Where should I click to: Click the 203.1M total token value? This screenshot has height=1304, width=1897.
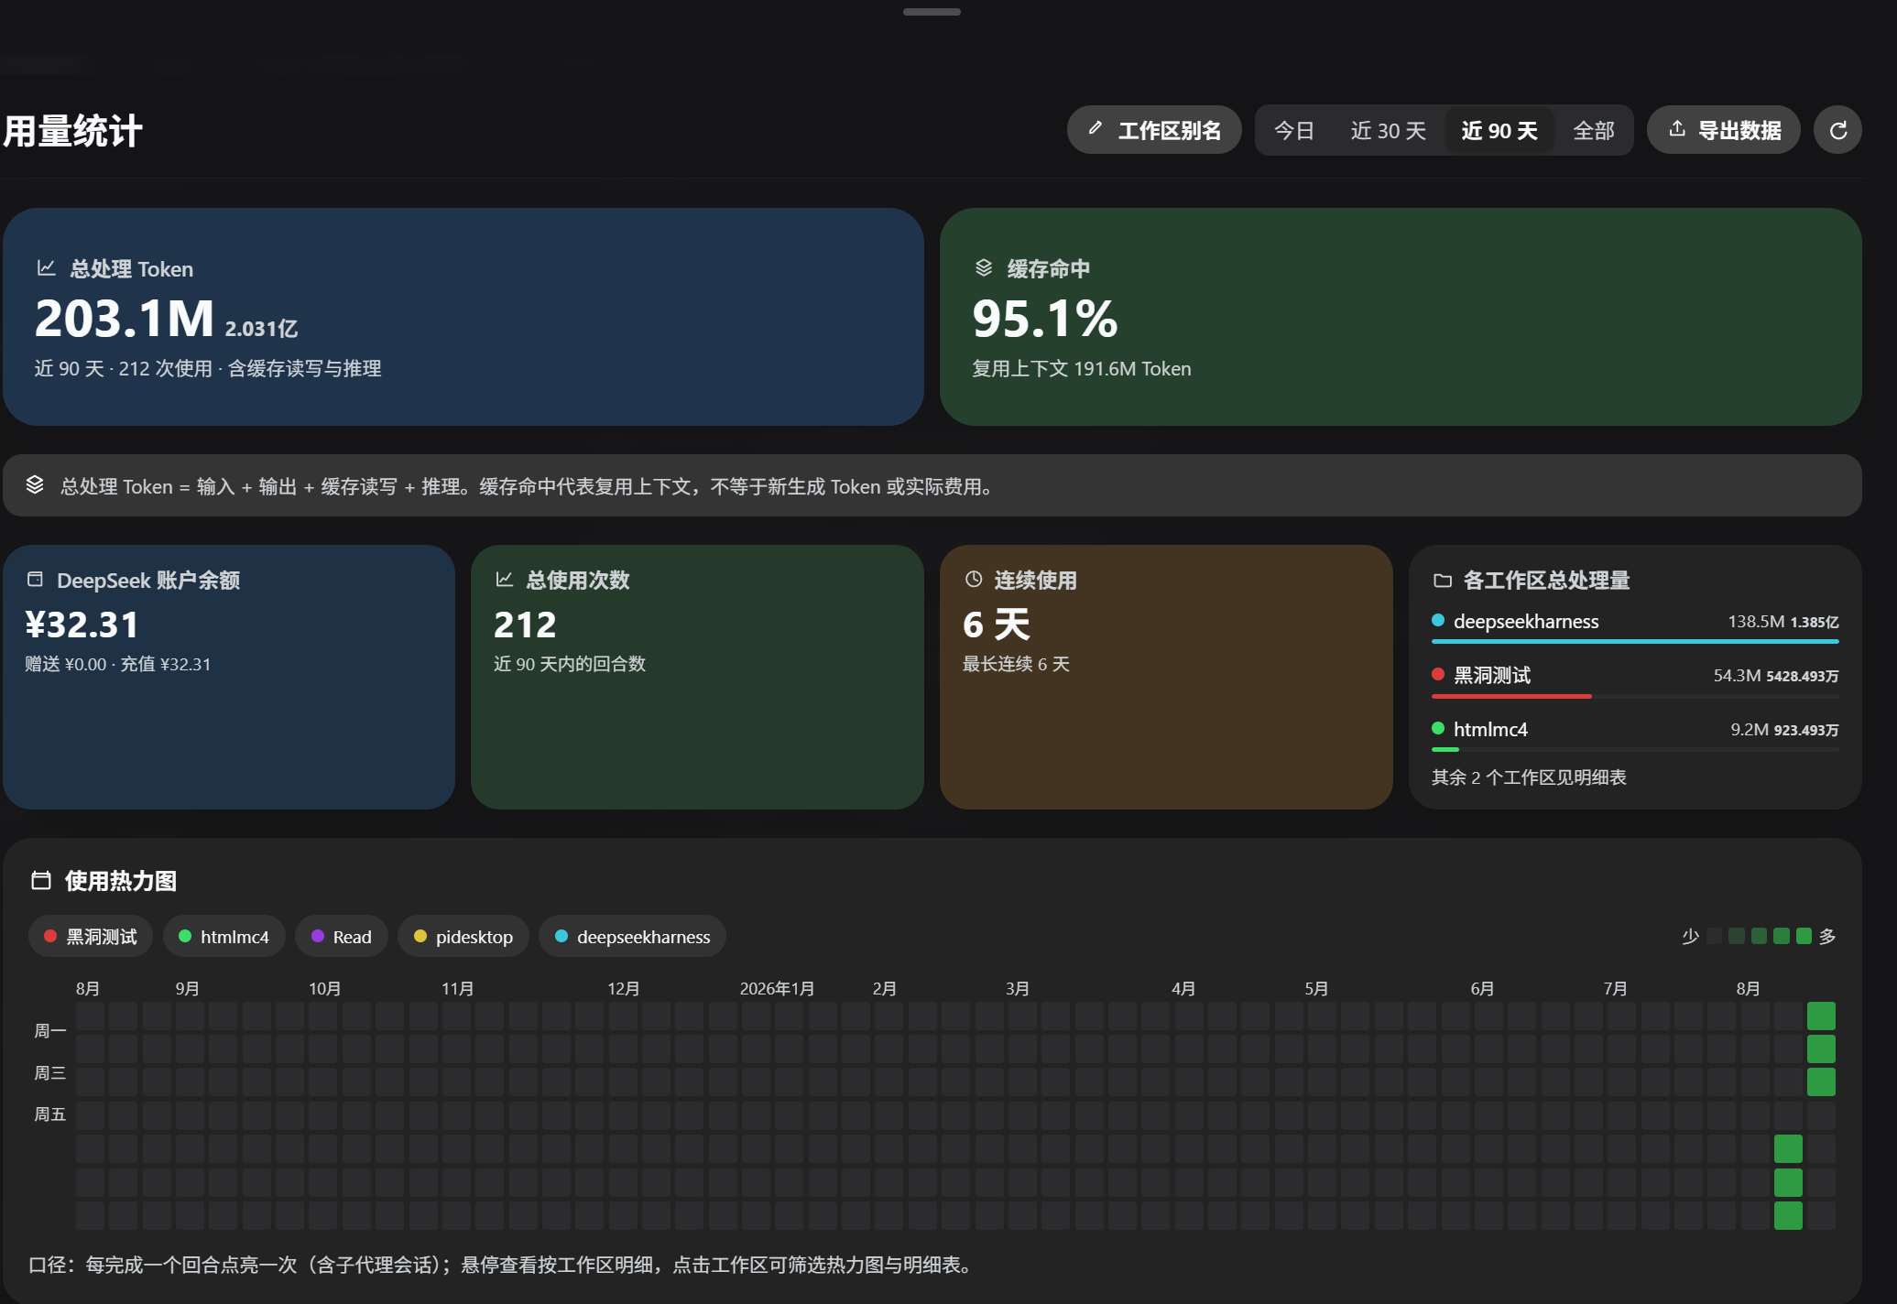click(x=124, y=319)
